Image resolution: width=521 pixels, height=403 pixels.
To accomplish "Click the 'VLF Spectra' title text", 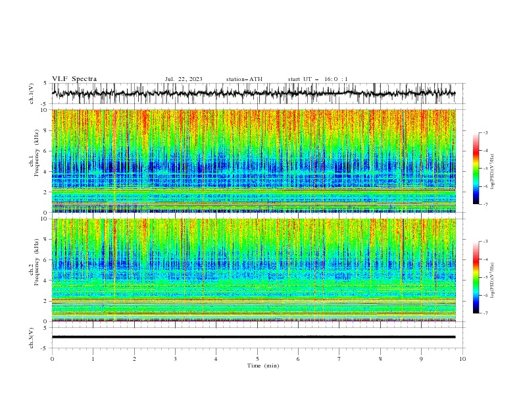I will point(74,79).
